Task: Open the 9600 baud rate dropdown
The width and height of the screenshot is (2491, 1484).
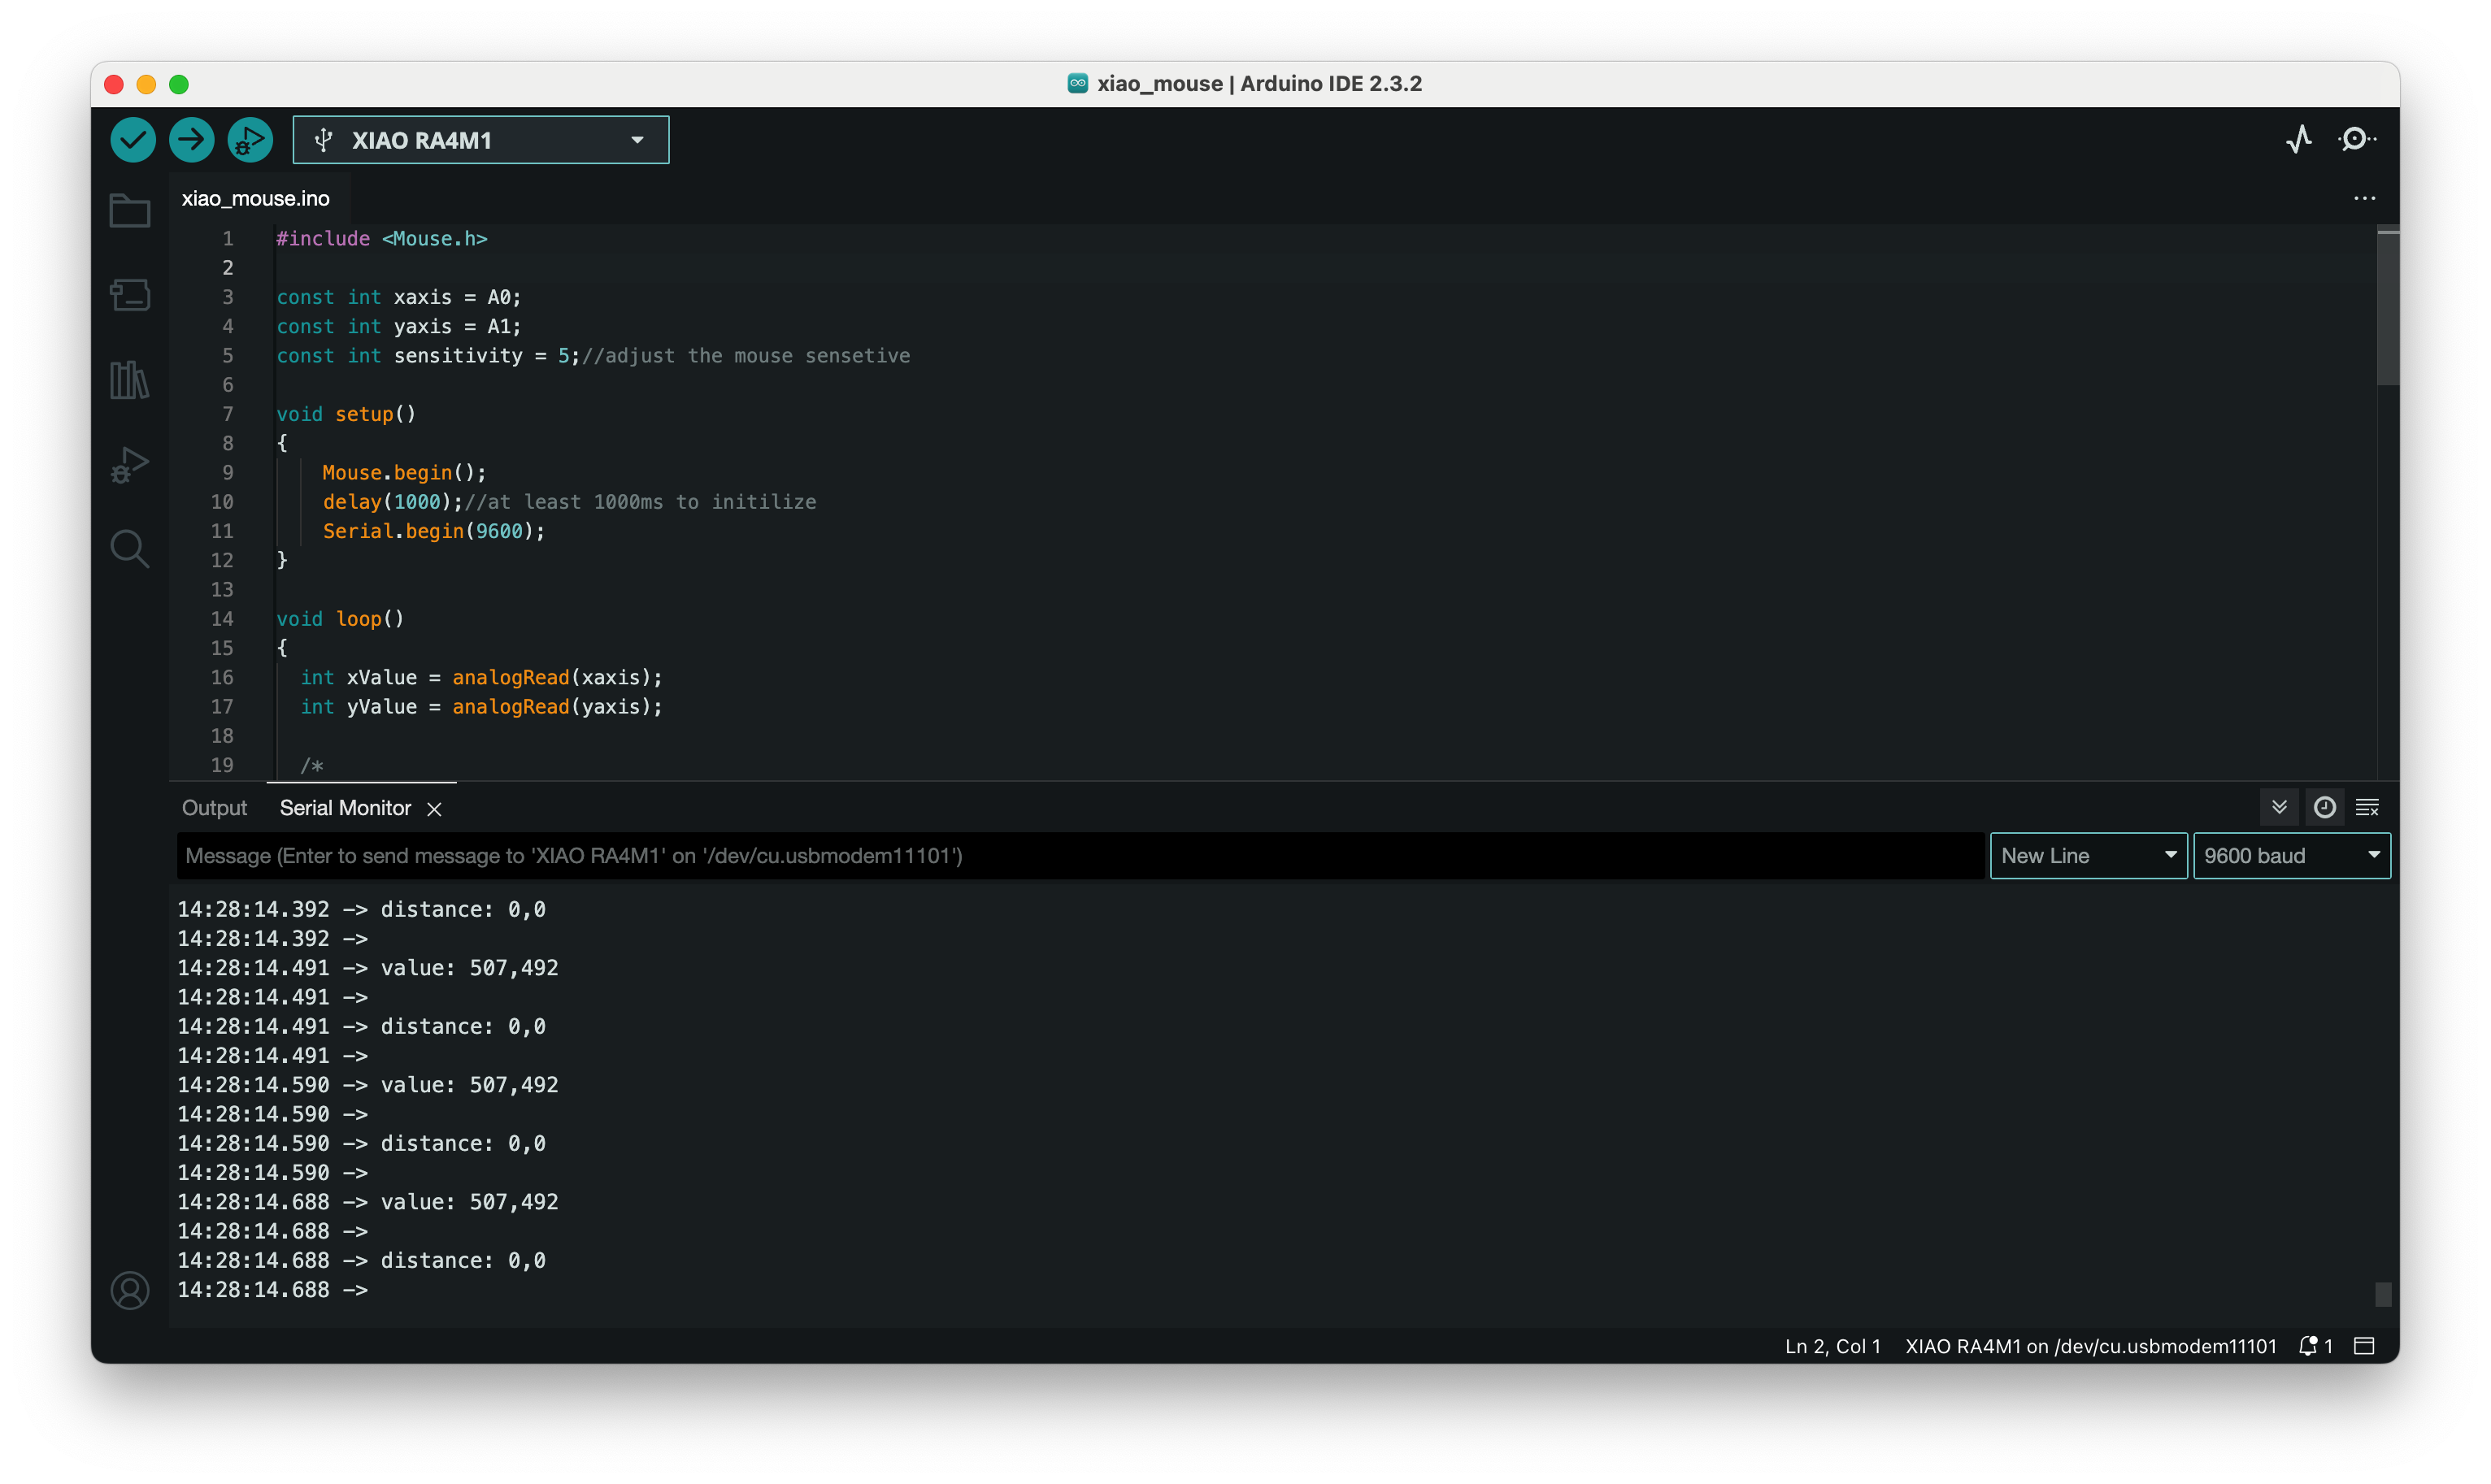Action: [2291, 856]
